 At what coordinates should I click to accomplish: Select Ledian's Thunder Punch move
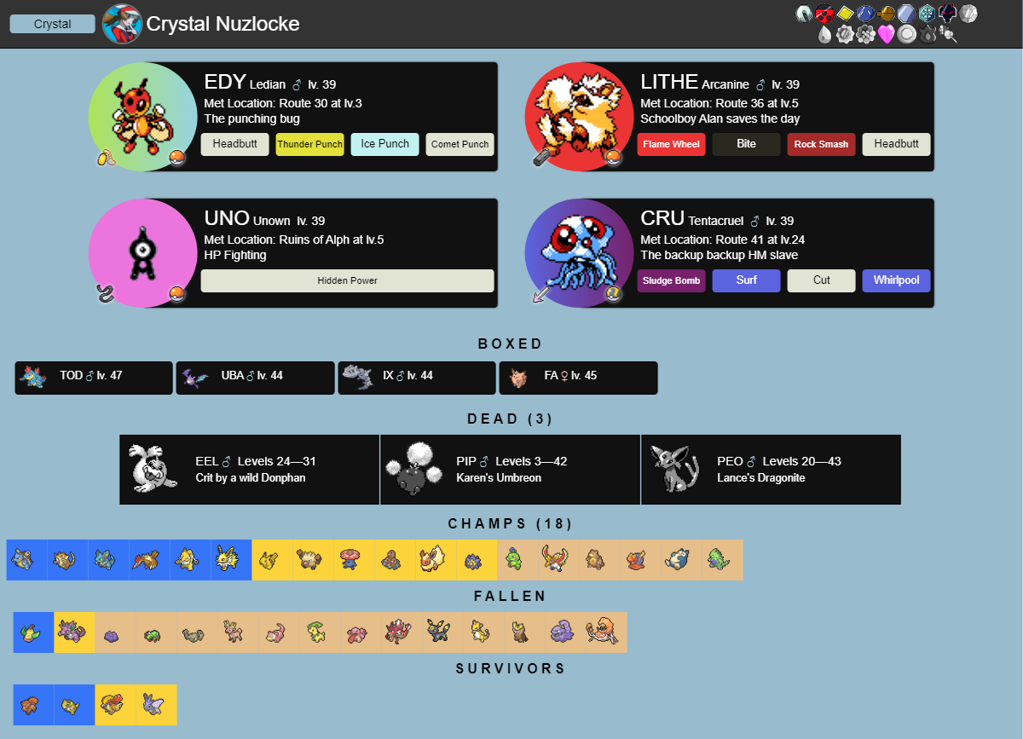(x=310, y=144)
